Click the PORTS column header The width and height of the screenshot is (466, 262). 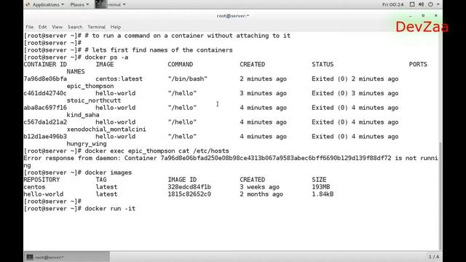click(x=418, y=64)
